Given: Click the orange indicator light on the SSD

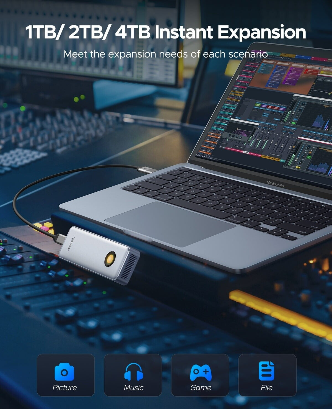Looking at the screenshot, I should (x=110, y=259).
